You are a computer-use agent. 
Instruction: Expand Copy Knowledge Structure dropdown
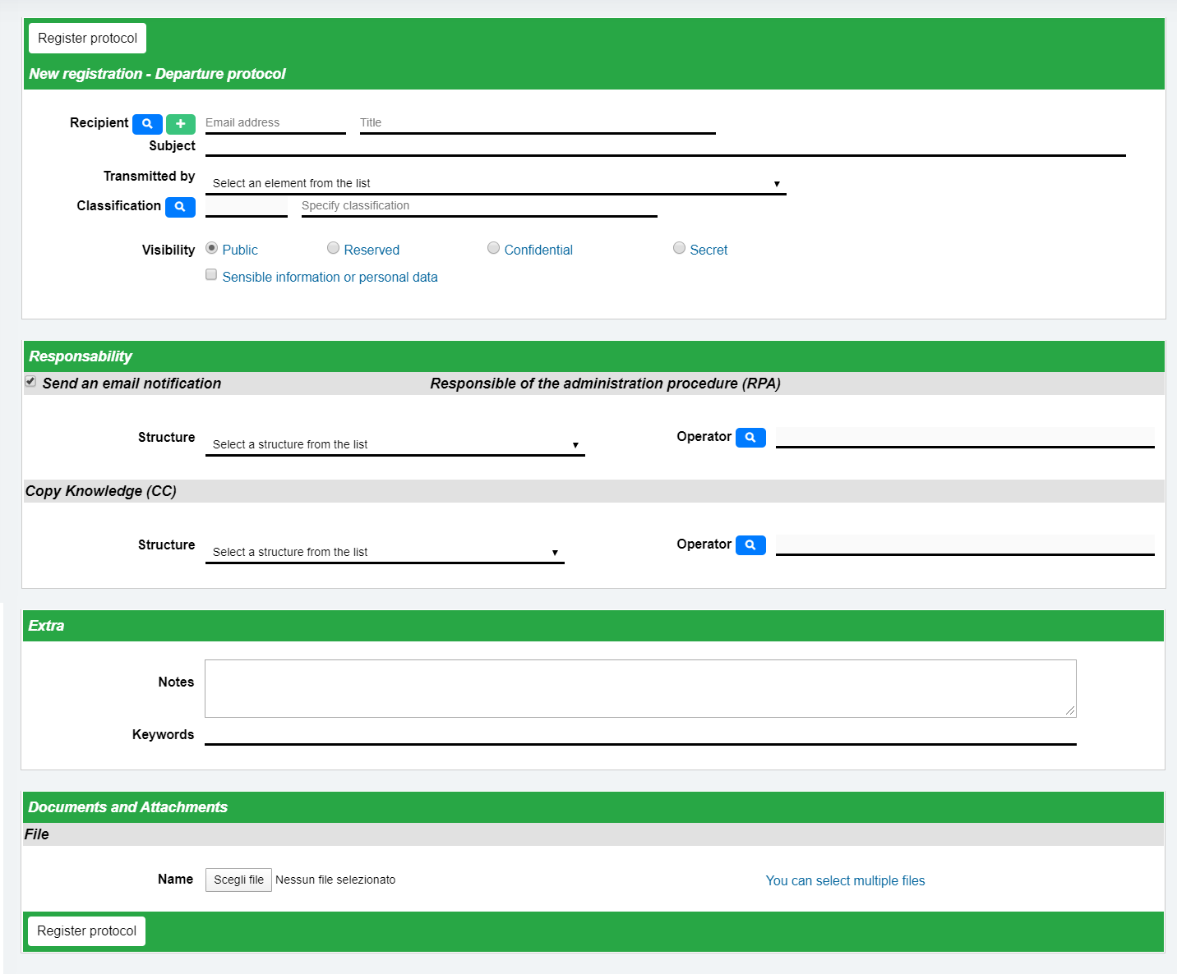point(385,552)
